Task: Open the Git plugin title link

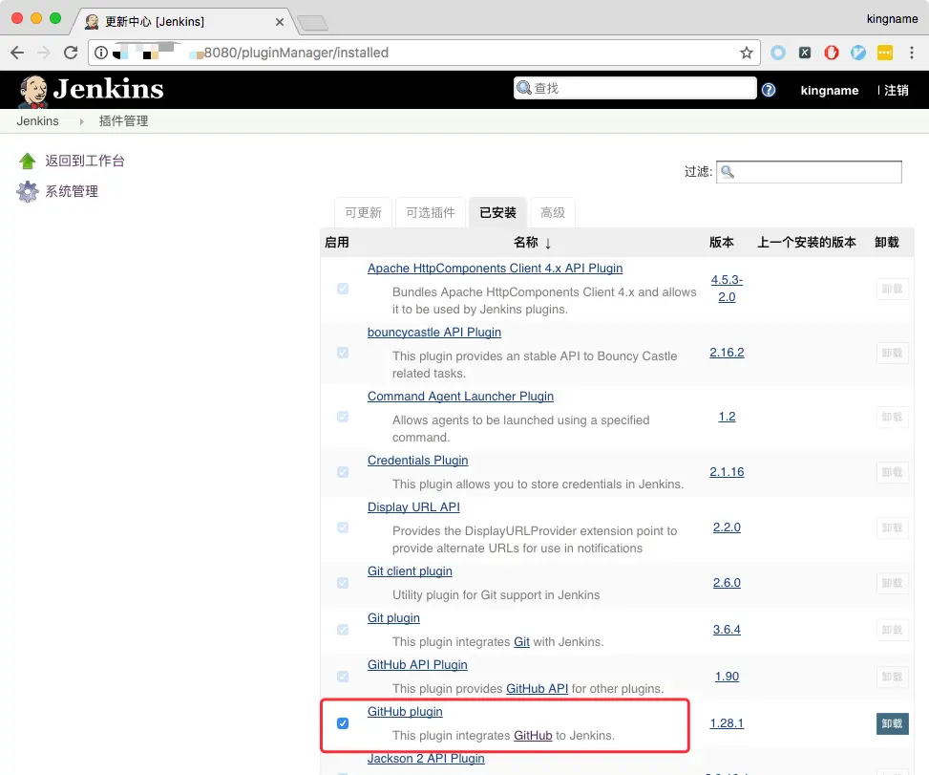Action: [x=393, y=618]
